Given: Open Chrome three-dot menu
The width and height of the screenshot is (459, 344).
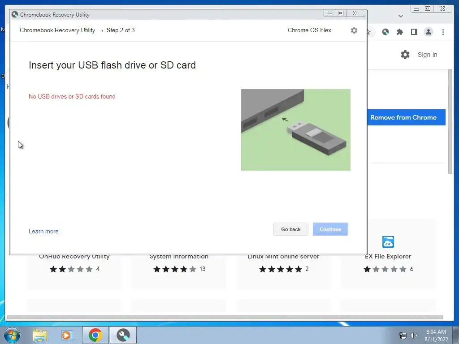Looking at the screenshot, I should pos(443,32).
